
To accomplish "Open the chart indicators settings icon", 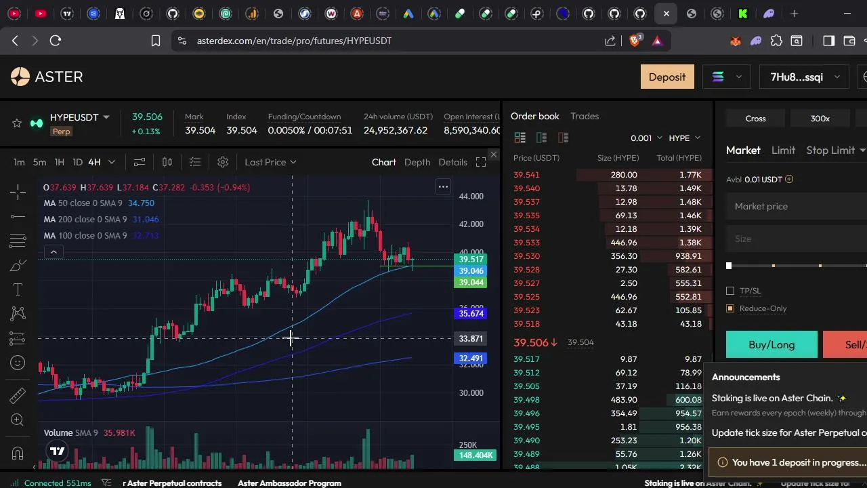I will [140, 162].
